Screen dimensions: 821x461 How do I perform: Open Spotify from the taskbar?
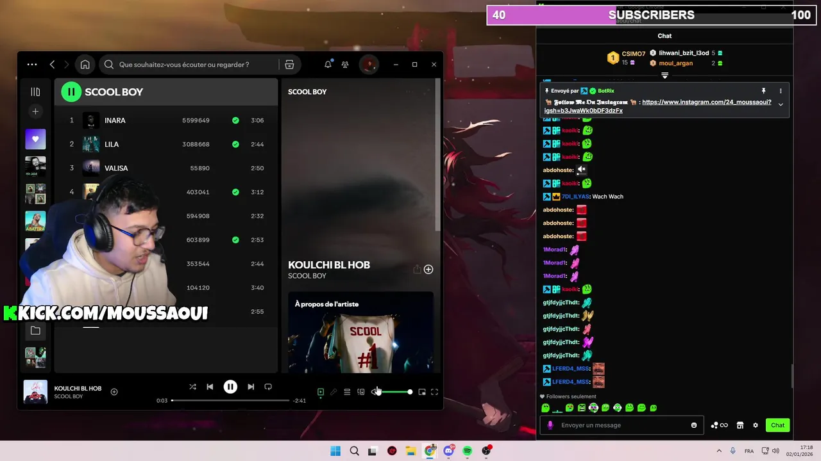pos(468,451)
